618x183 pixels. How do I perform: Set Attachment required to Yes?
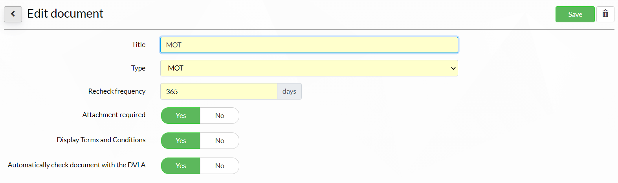pyautogui.click(x=181, y=116)
